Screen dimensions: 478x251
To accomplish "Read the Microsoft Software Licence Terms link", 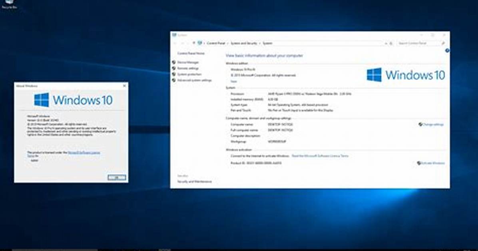I will (320, 156).
